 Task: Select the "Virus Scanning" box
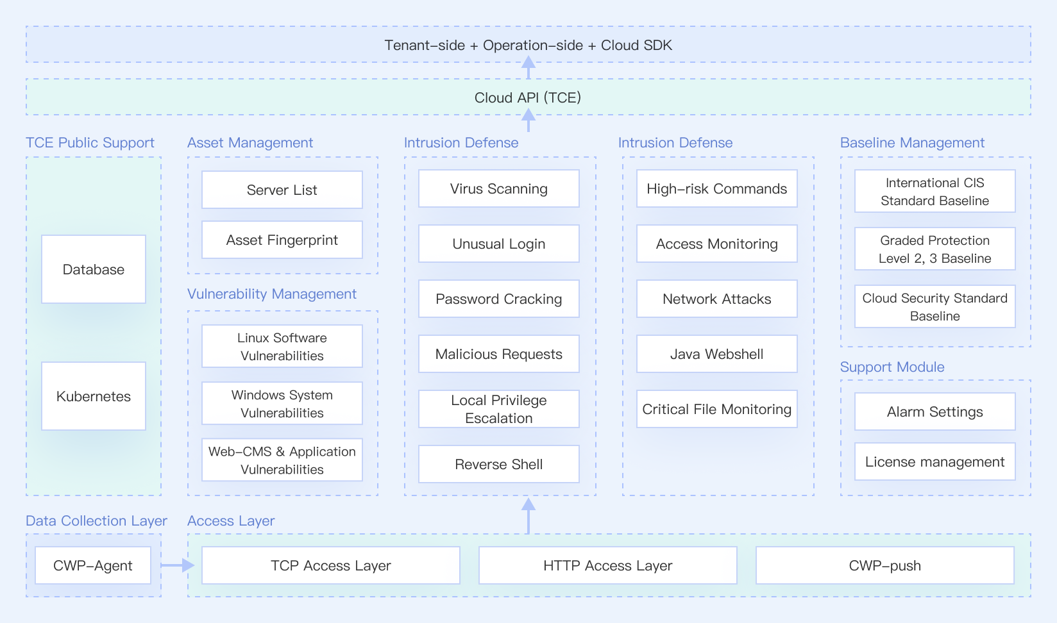pyautogui.click(x=499, y=188)
